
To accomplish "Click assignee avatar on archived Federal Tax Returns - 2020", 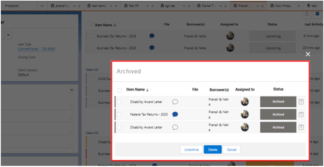I will pyautogui.click(x=245, y=114).
